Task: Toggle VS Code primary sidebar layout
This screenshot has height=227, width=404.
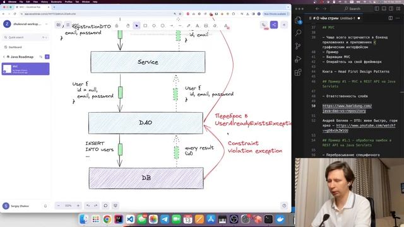Action: pyautogui.click(x=377, y=9)
